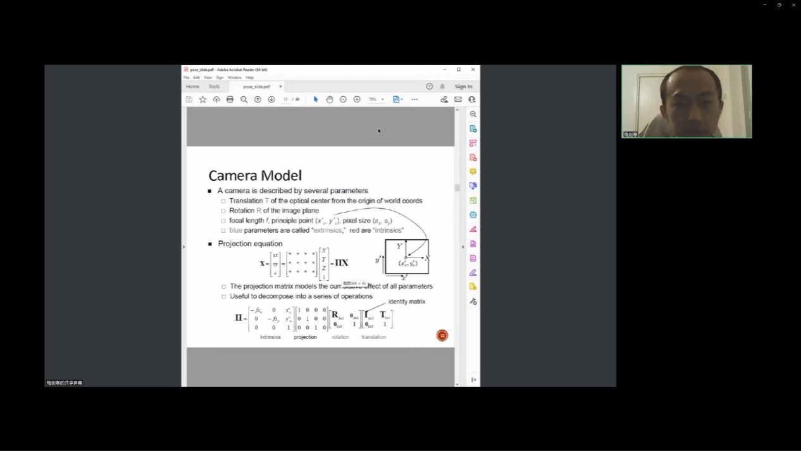The image size is (801, 451).
Task: Zoom out with the minus circle icon
Action: [x=343, y=99]
